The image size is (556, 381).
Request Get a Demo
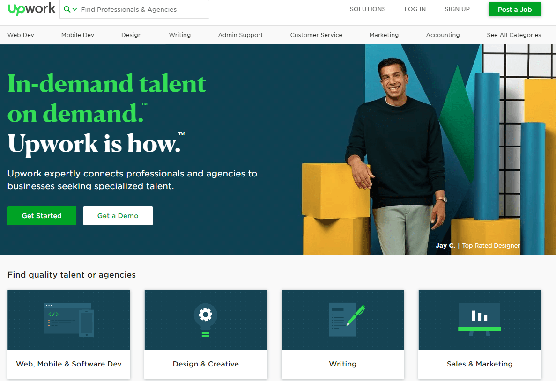(118, 215)
